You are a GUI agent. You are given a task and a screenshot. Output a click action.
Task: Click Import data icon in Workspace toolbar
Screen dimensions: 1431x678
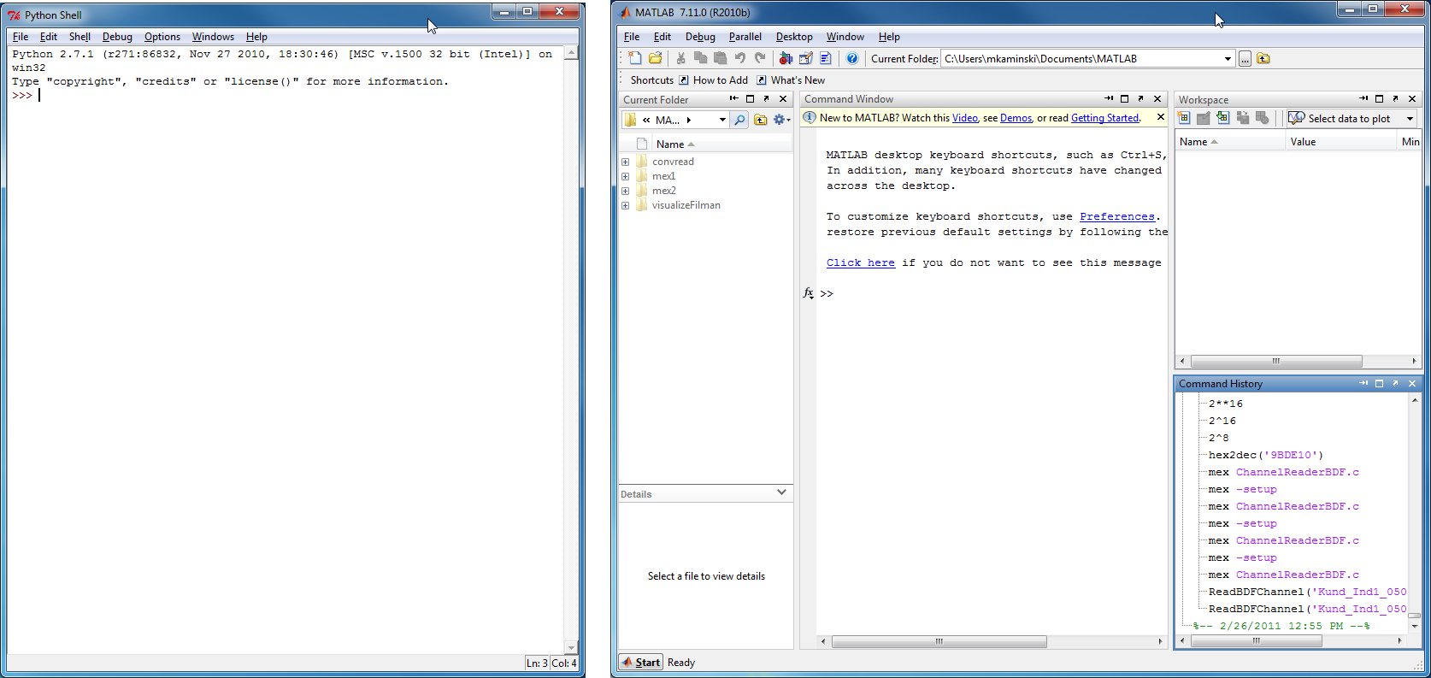click(1223, 118)
